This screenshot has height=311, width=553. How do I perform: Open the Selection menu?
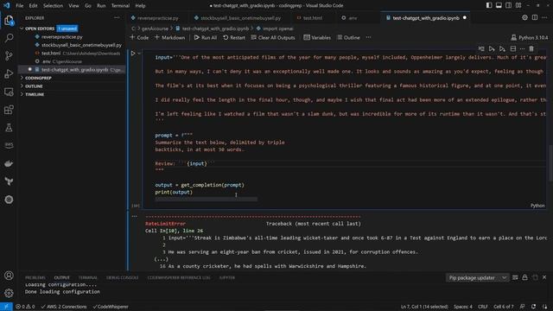[53, 6]
